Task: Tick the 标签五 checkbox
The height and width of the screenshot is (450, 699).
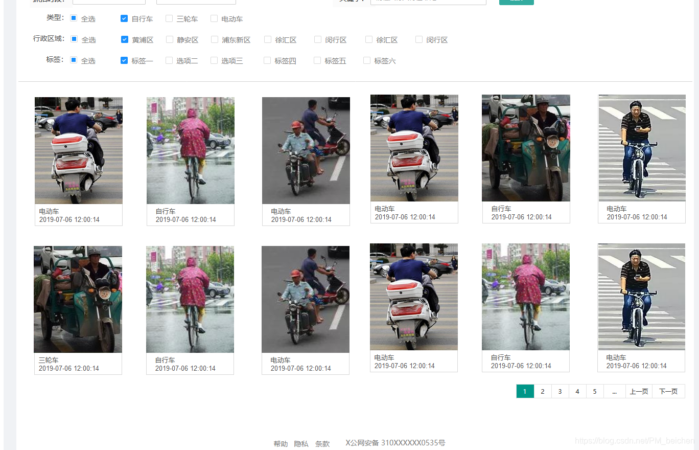Action: coord(317,60)
